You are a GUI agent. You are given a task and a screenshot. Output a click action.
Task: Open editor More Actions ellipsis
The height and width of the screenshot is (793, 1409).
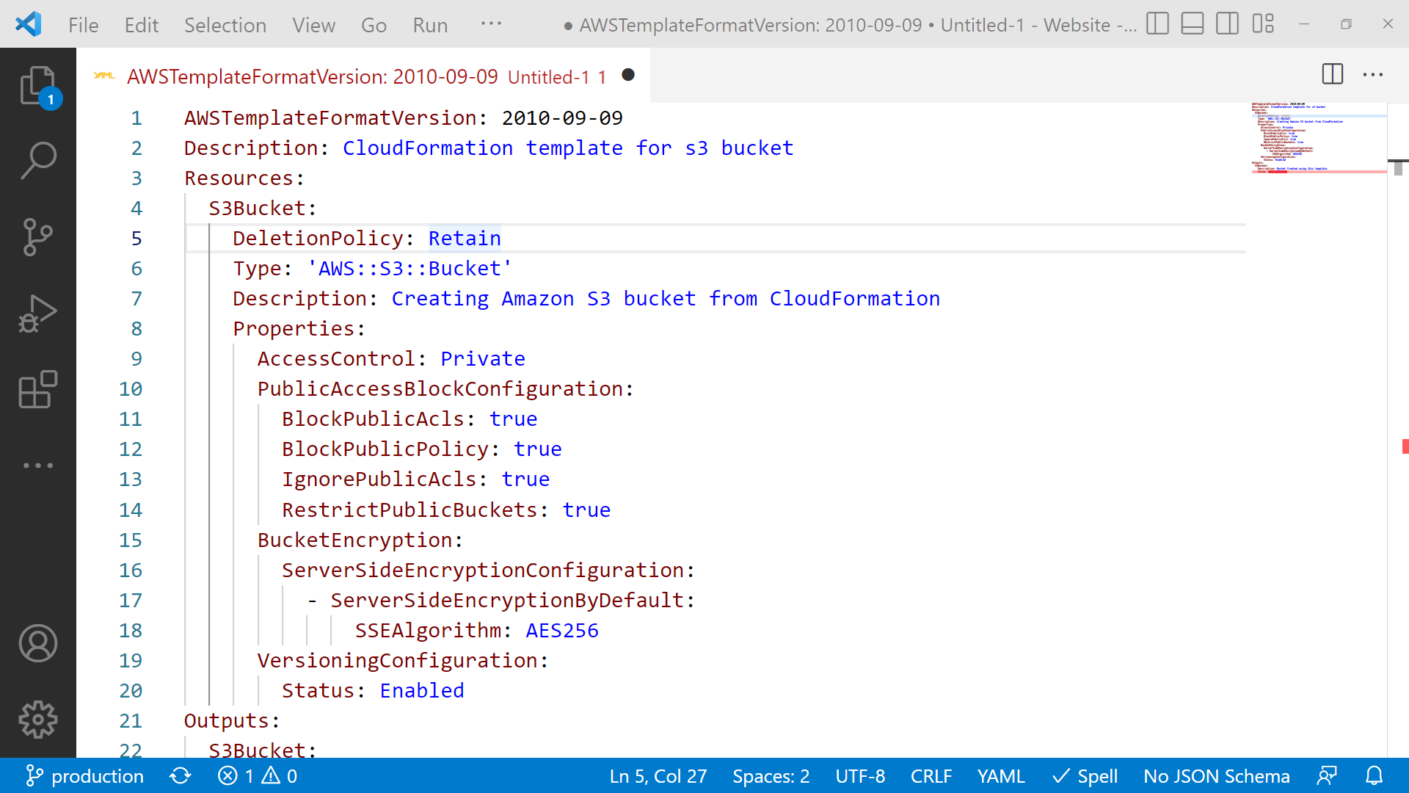[1373, 74]
